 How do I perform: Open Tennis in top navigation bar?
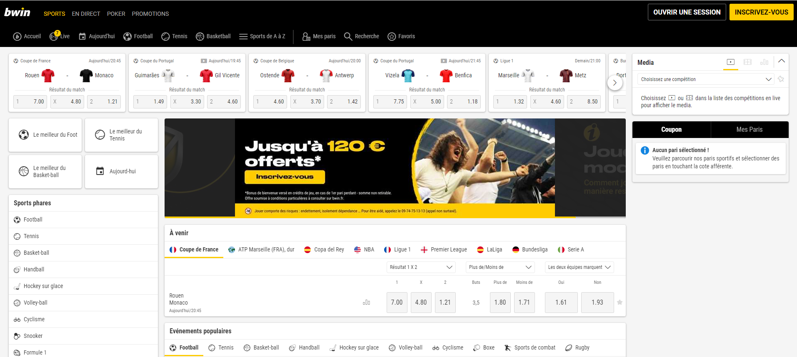(x=174, y=37)
